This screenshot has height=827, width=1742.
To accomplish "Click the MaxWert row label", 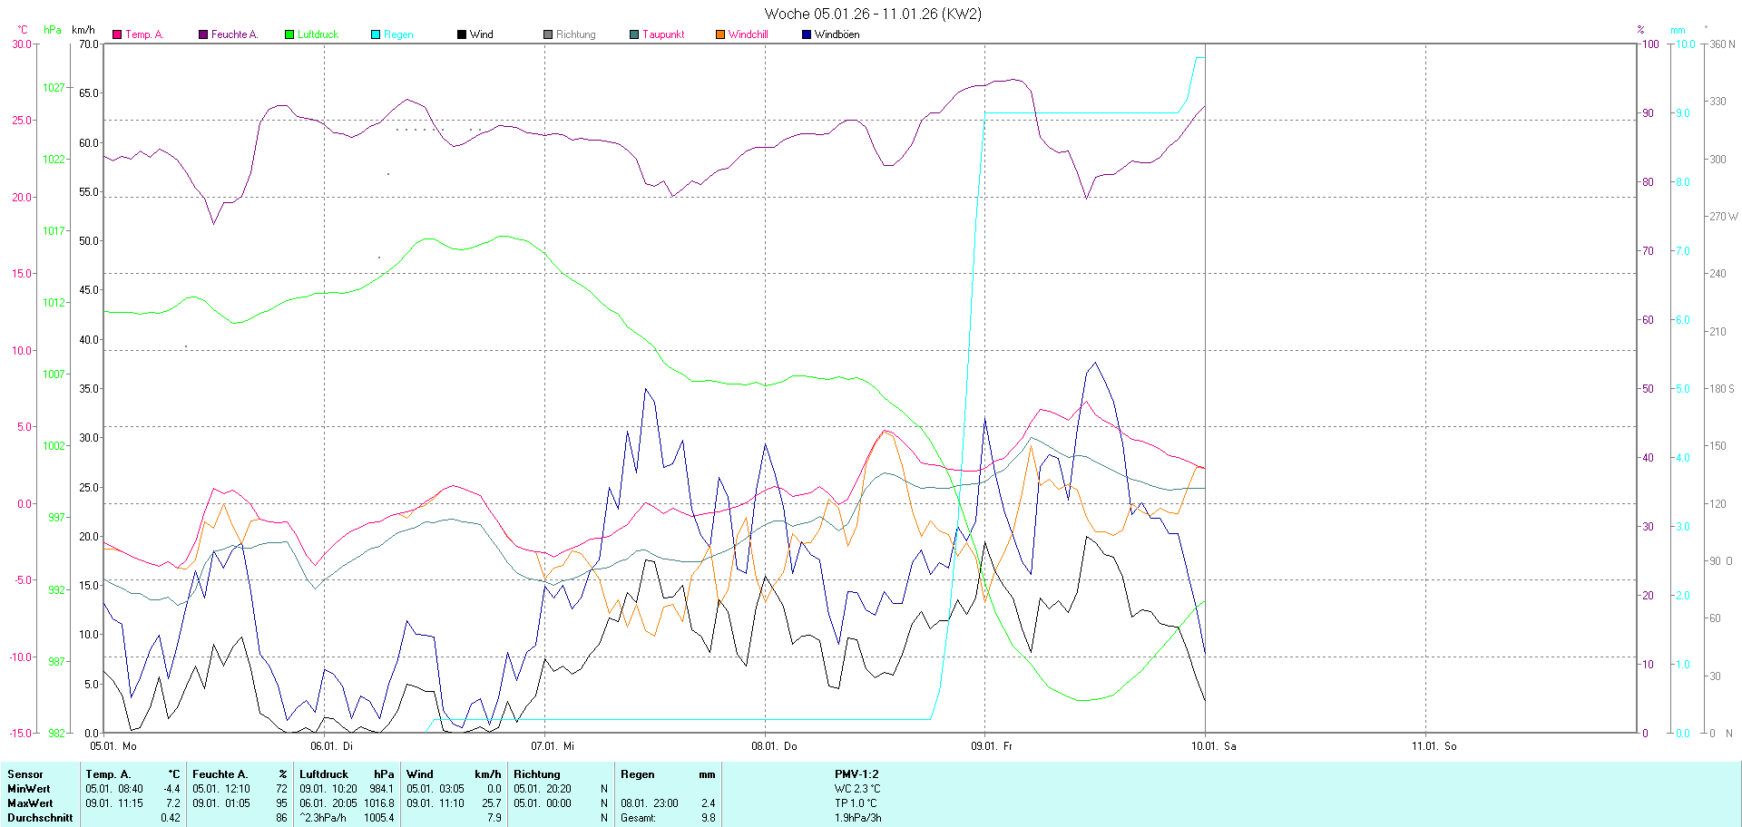I will tap(30, 803).
